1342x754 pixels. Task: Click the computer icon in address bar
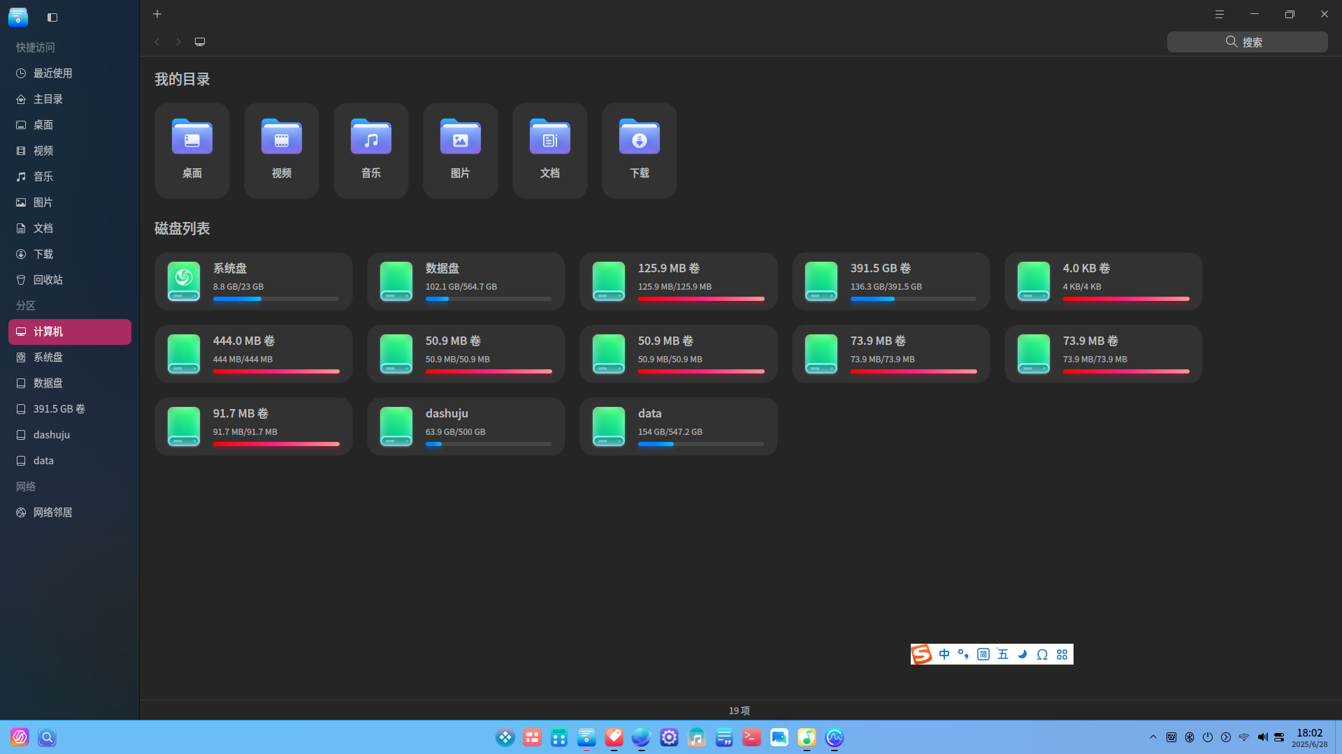click(x=200, y=42)
